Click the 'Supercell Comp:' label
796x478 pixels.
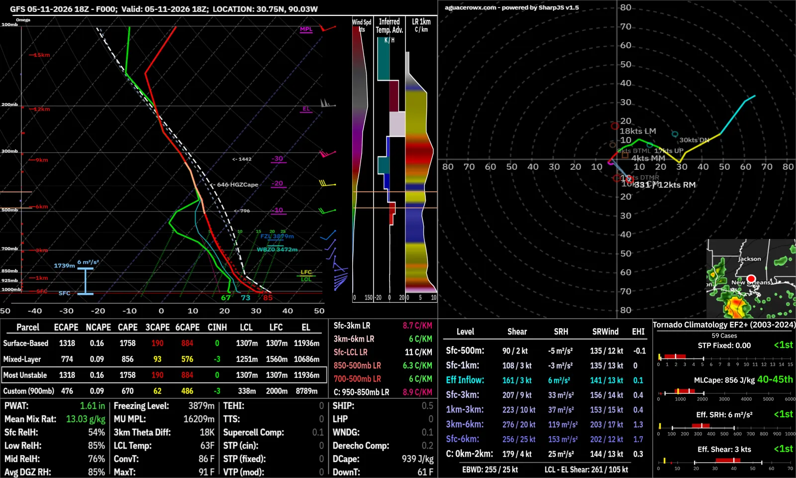[x=254, y=432]
